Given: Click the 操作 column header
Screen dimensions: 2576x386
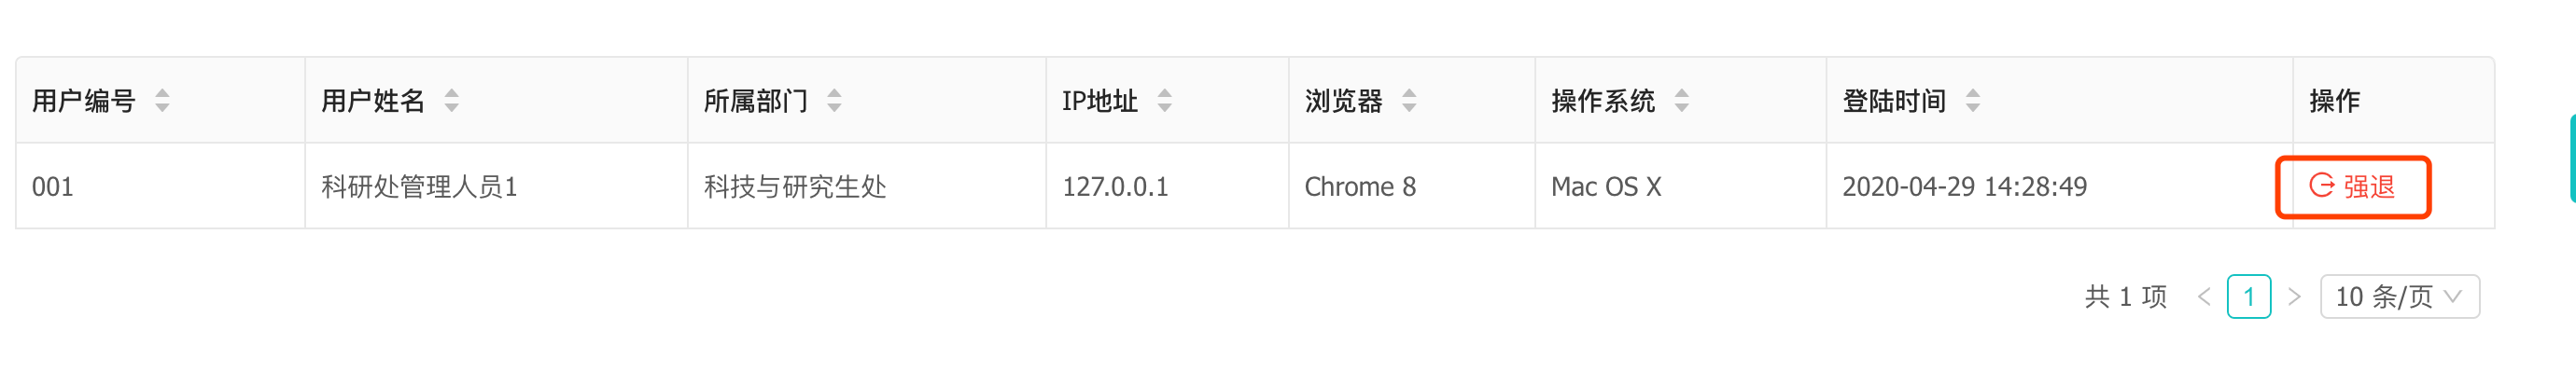Looking at the screenshot, I should 2393,100.
